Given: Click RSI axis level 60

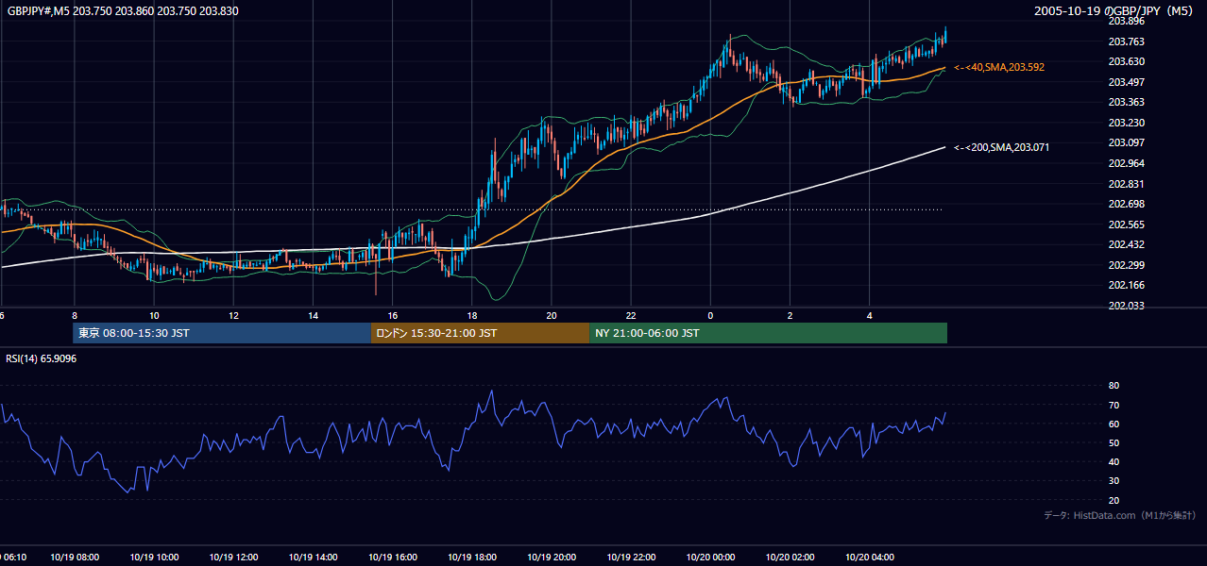Looking at the screenshot, I should point(1113,424).
